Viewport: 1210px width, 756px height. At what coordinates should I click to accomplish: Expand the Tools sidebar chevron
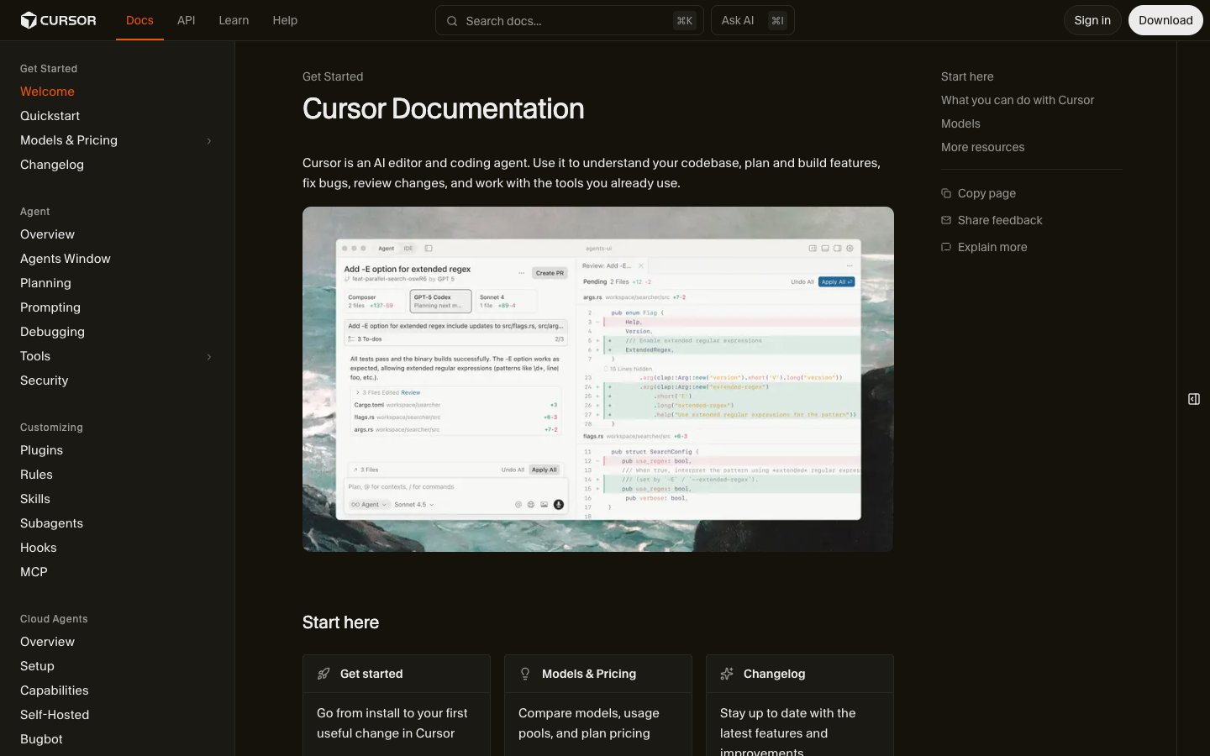209,357
